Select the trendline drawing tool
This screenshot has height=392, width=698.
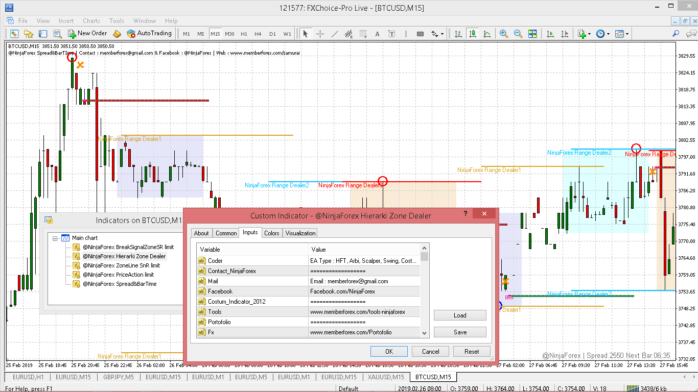334,34
